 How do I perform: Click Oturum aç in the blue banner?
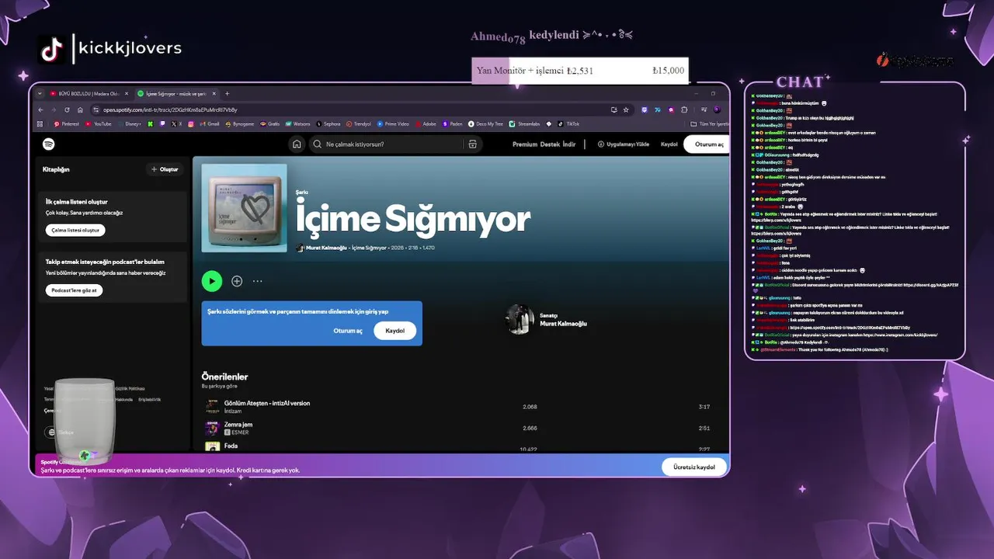pos(348,331)
